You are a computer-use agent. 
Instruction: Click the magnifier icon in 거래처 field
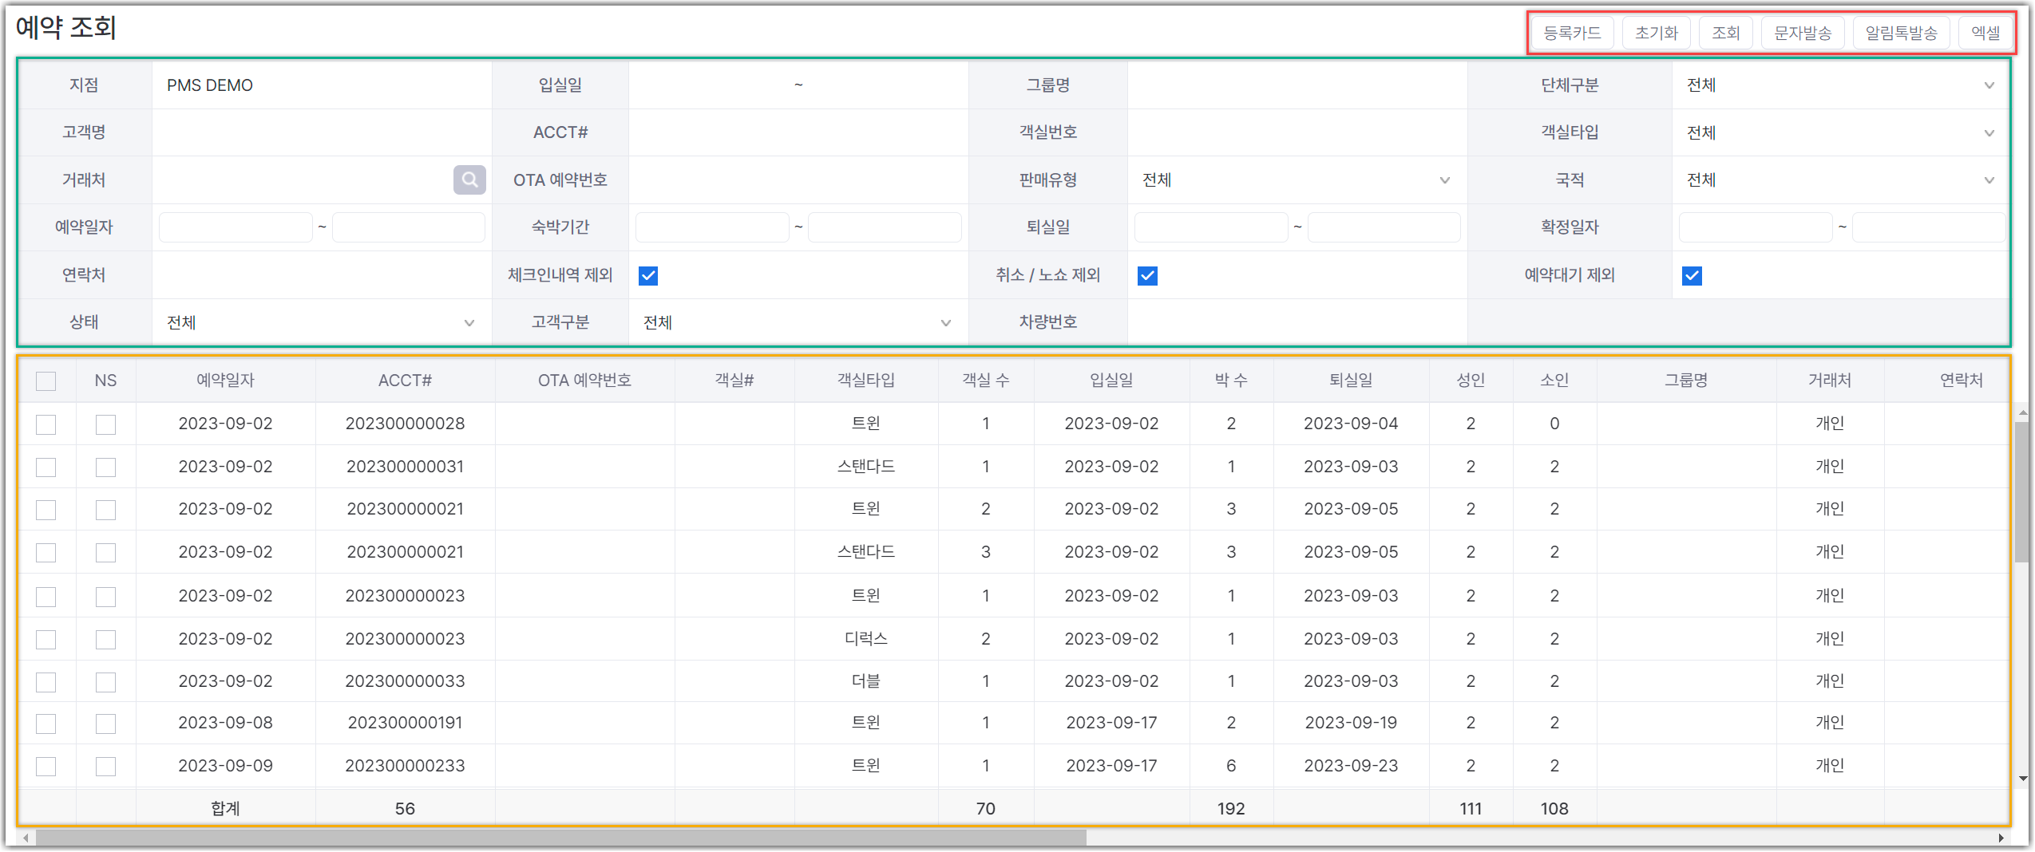[469, 180]
